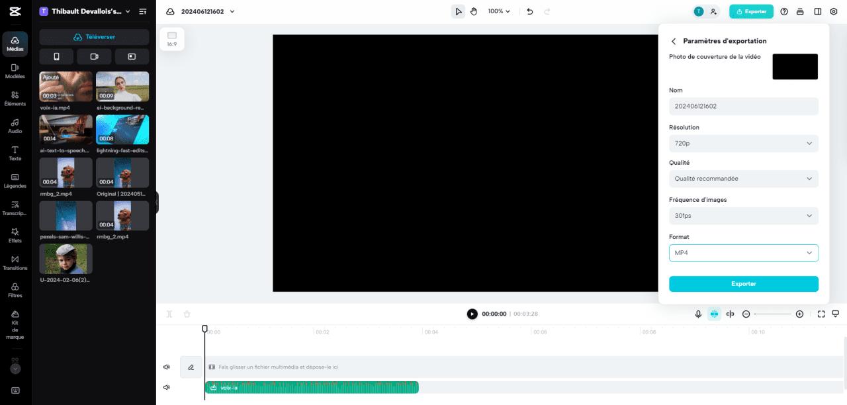This screenshot has height=405, width=847.
Task: Open the help question mark icon
Action: 784,11
